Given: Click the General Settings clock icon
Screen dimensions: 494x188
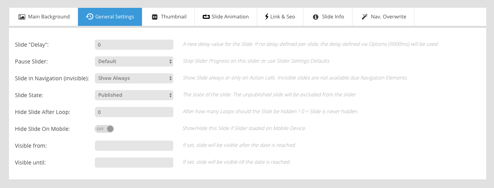Looking at the screenshot, I should 90,16.
